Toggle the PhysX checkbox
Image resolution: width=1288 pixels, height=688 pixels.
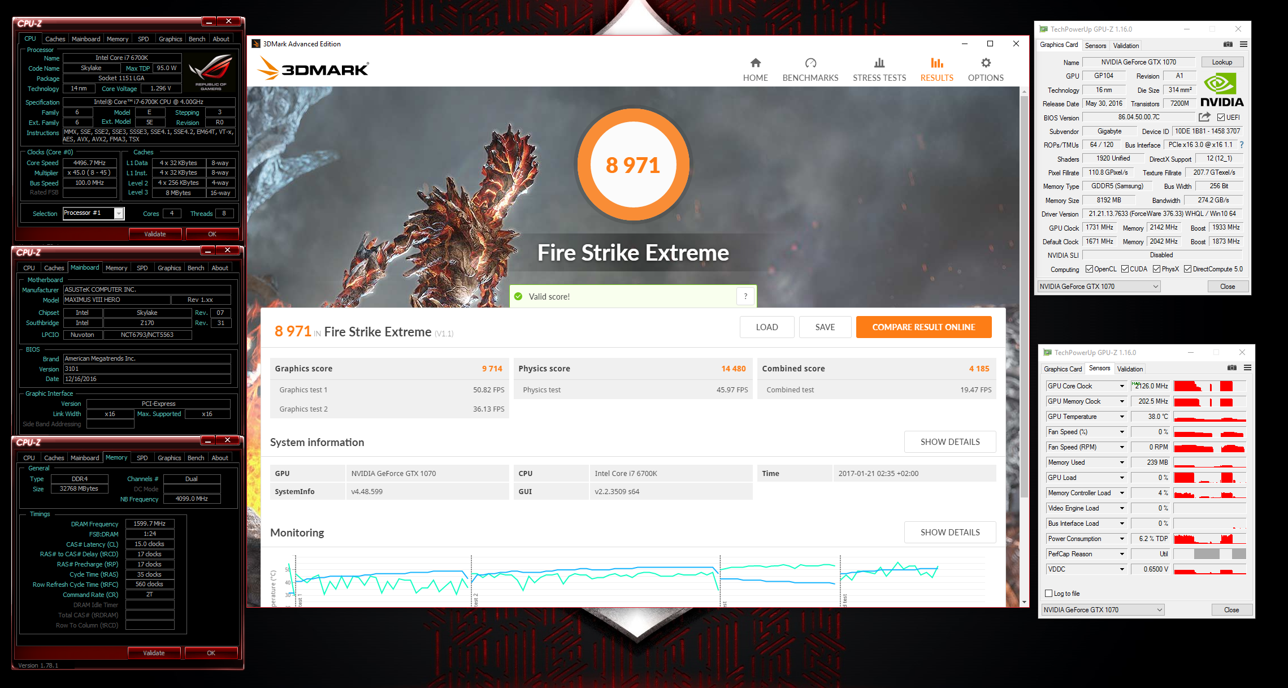(1157, 269)
